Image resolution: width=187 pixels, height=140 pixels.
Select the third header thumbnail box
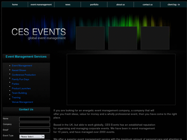[x=155, y=38]
